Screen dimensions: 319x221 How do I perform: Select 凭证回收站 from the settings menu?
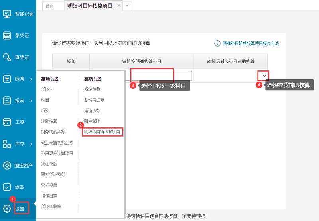tap(51, 206)
